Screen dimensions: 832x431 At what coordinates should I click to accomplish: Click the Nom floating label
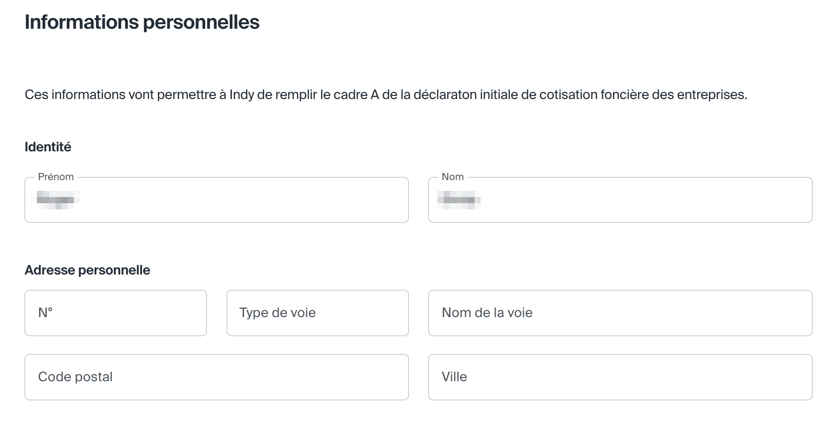pyautogui.click(x=452, y=177)
